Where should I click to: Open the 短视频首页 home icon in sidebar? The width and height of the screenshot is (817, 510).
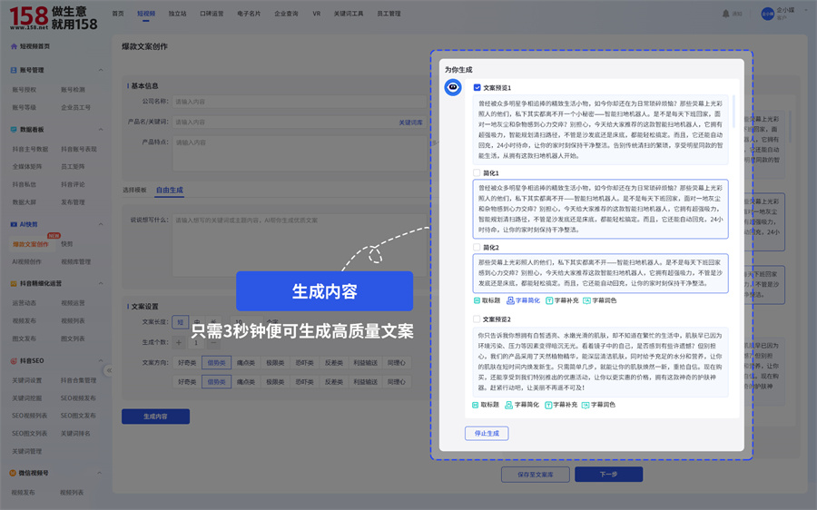point(14,46)
